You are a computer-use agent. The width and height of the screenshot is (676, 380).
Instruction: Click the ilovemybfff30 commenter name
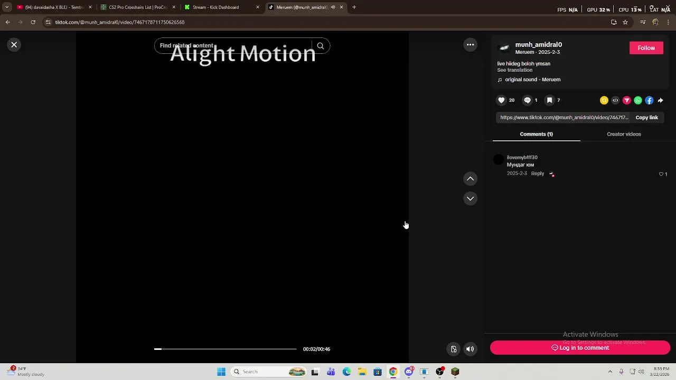coord(522,157)
